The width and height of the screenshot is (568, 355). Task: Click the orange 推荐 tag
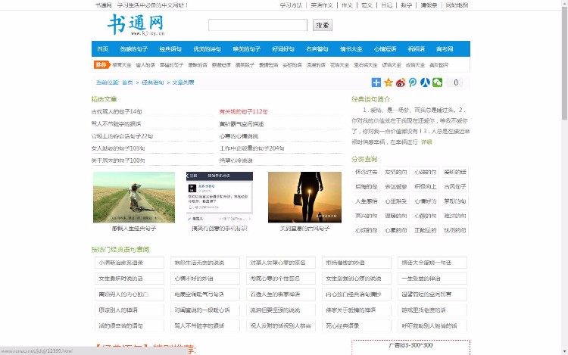(x=101, y=65)
